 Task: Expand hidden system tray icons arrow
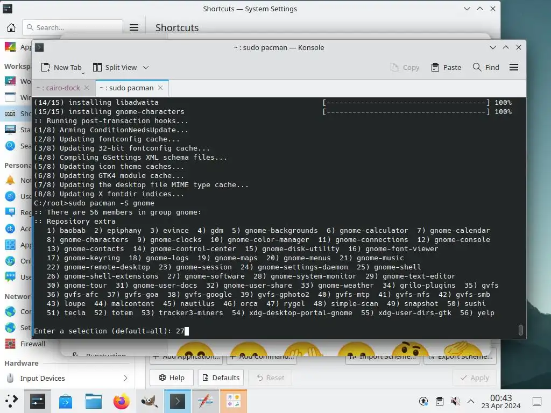click(471, 401)
